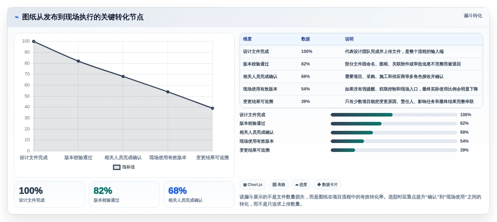497x222 pixels.
Task: Click the 相关人员完成确认 progress bar
Action: click(x=394, y=133)
